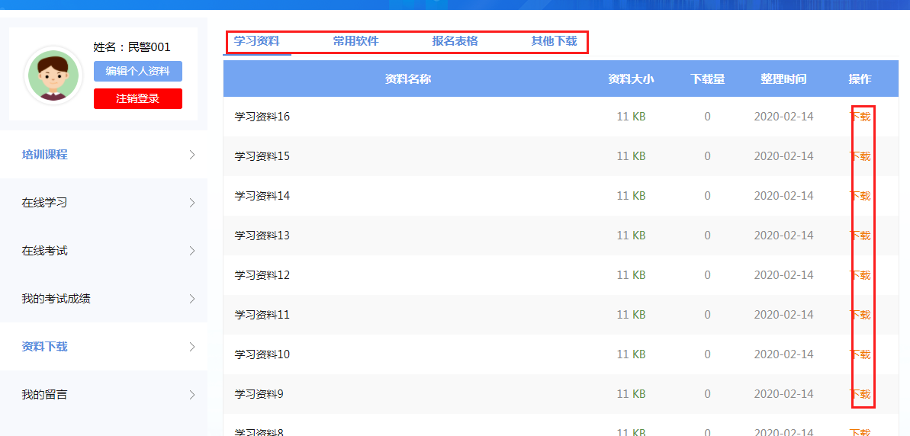
Task: Open 我的考试成绩 sidebar item
Action: (56, 299)
